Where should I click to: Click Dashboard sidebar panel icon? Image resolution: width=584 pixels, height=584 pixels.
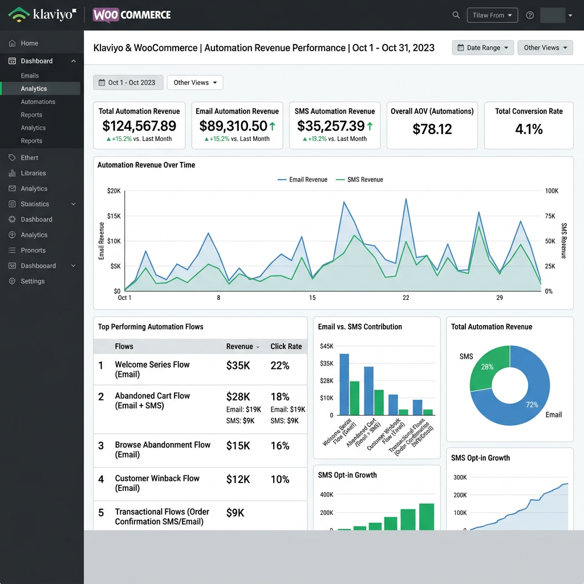(12, 60)
